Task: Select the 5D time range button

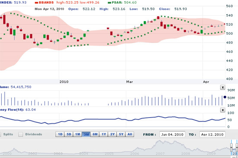Action: (x=69, y=134)
